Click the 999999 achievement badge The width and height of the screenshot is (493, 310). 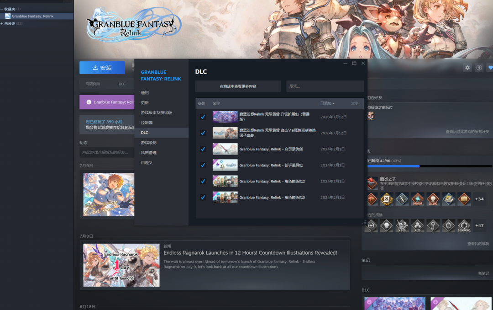tap(417, 199)
